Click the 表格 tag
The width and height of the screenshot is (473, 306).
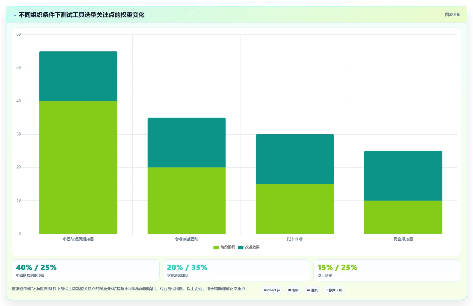tap(293, 290)
